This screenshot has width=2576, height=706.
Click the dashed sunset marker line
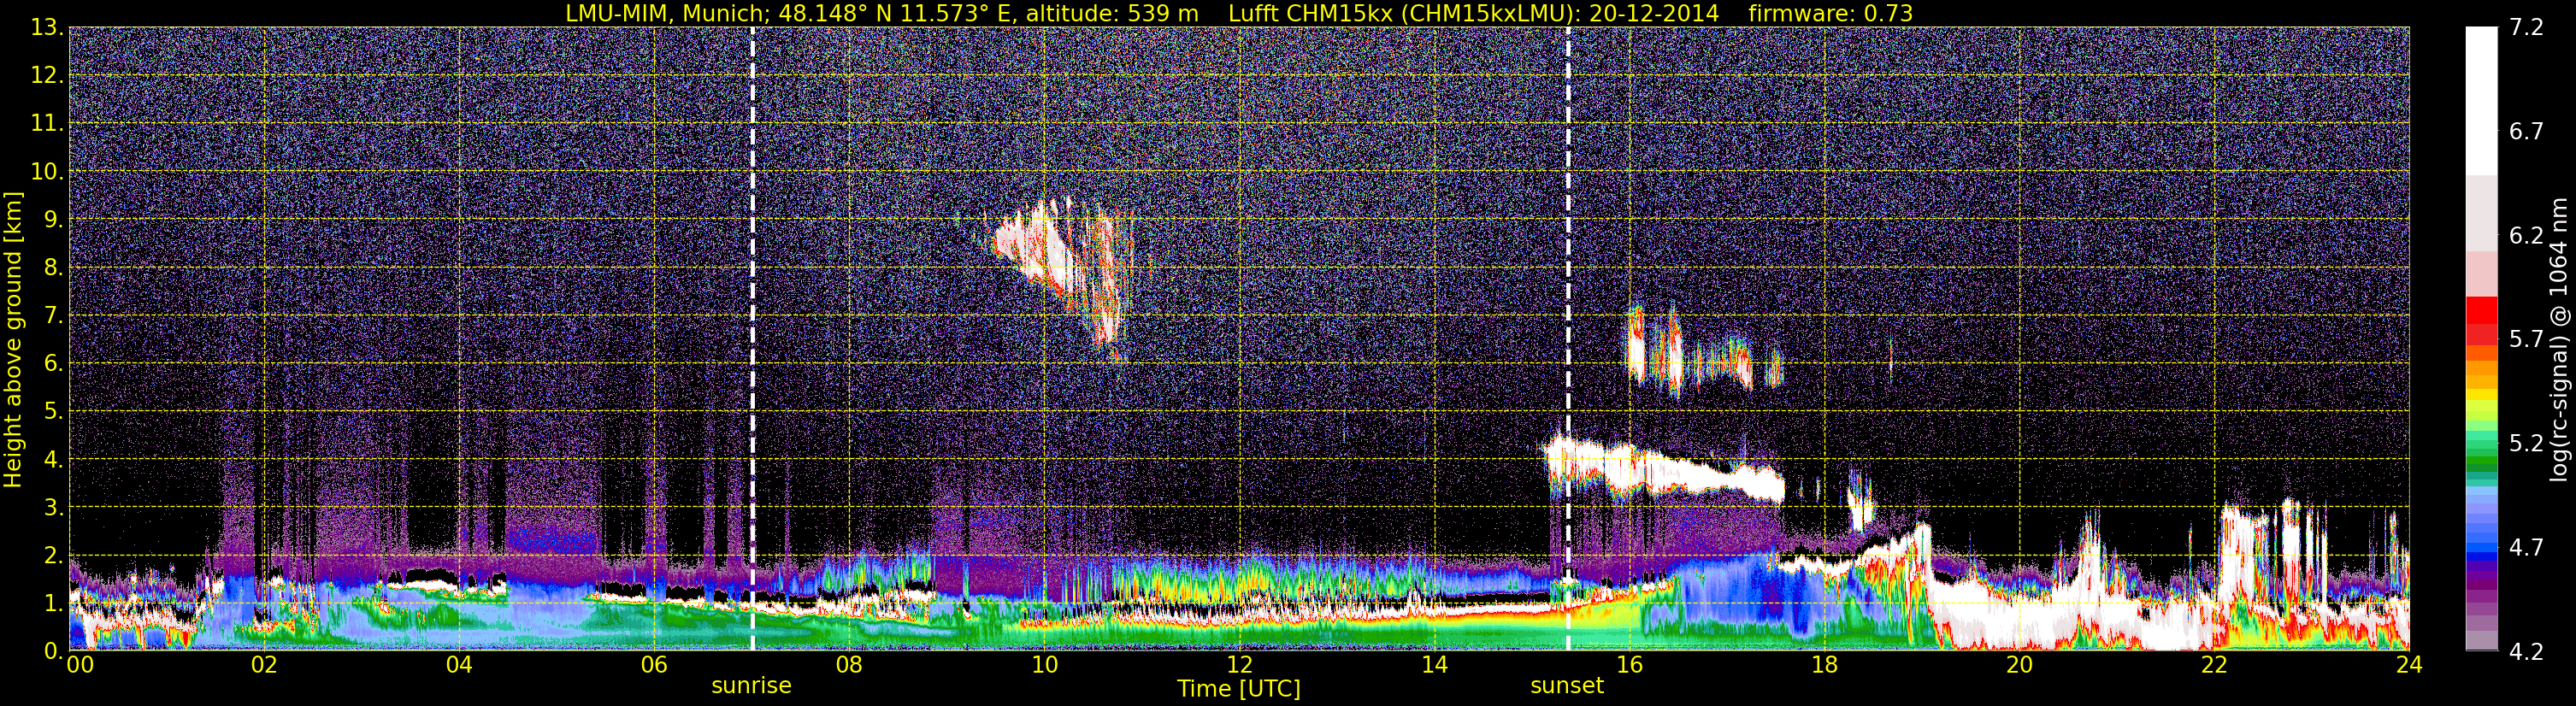click(x=1567, y=339)
